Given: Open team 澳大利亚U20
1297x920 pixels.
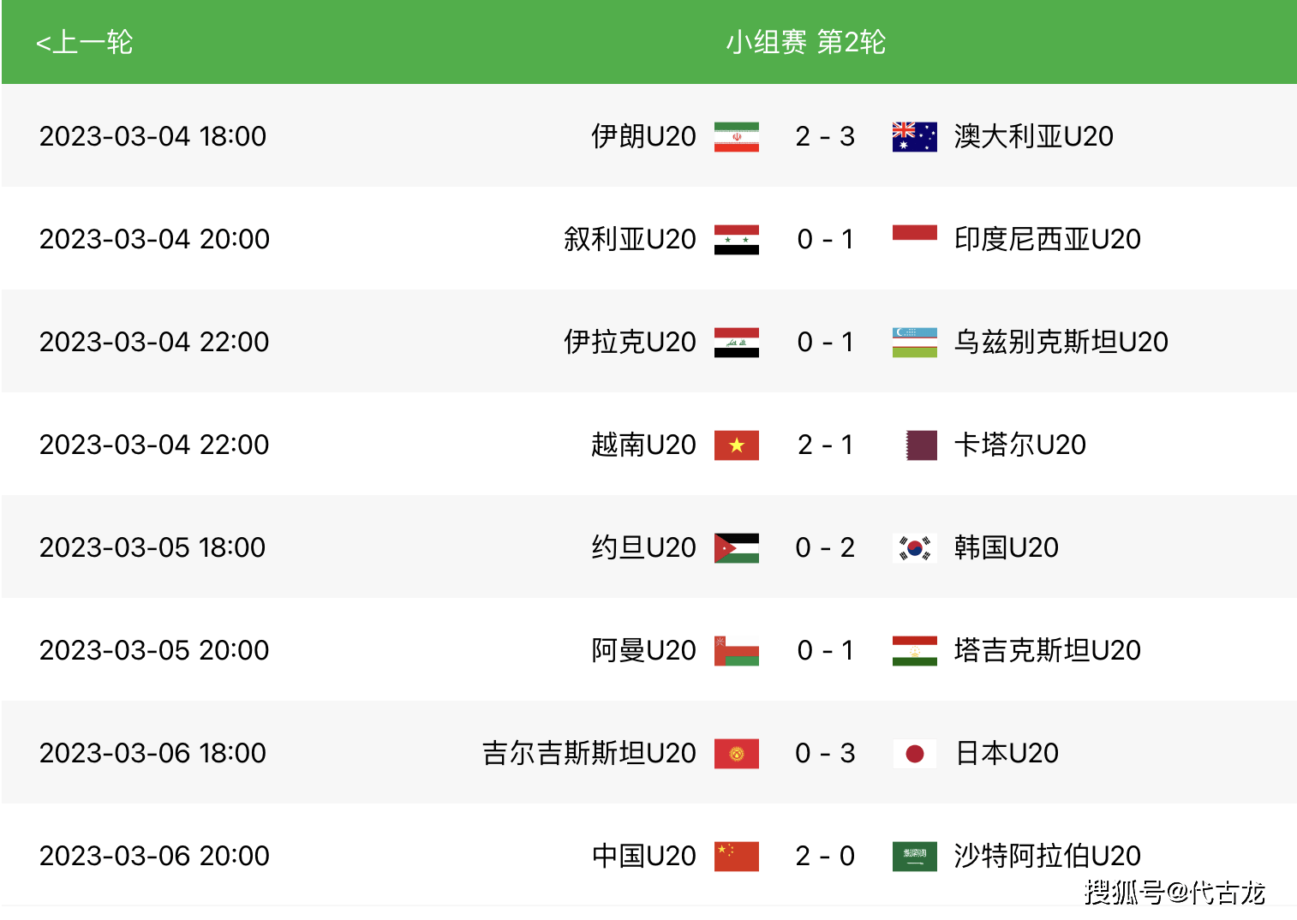Looking at the screenshot, I should 1034,136.
